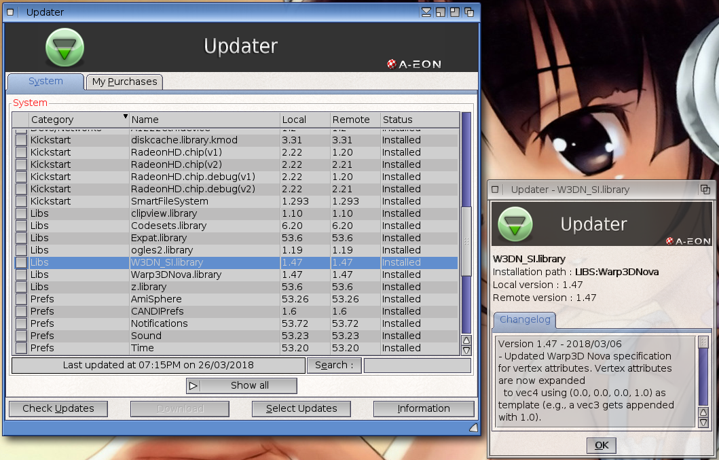Toggle checkbox for SmartFileSystem row

(21, 201)
